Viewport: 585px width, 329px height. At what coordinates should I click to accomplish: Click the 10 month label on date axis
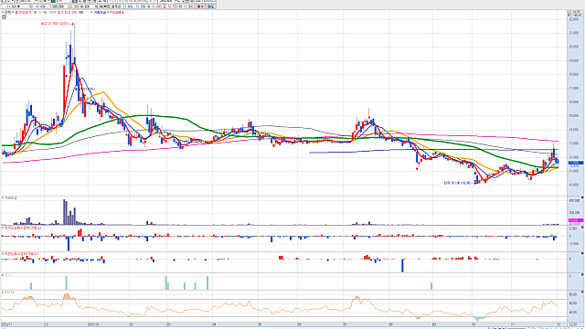coord(473,324)
